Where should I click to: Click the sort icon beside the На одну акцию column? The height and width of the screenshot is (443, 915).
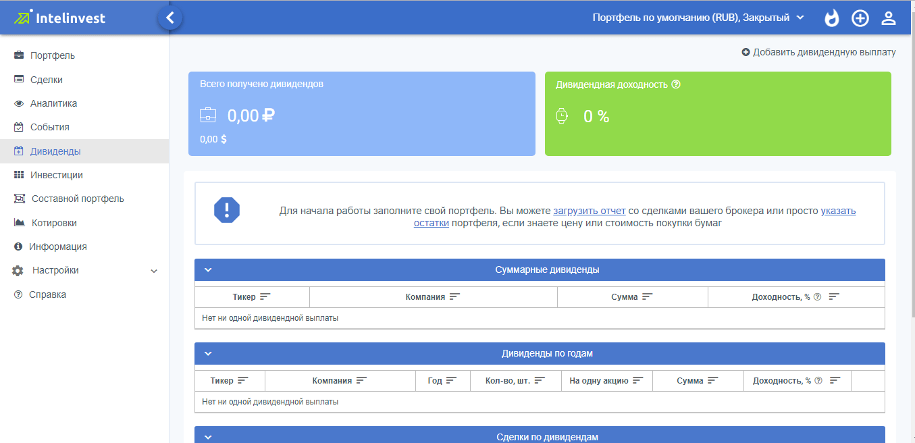pyautogui.click(x=638, y=381)
